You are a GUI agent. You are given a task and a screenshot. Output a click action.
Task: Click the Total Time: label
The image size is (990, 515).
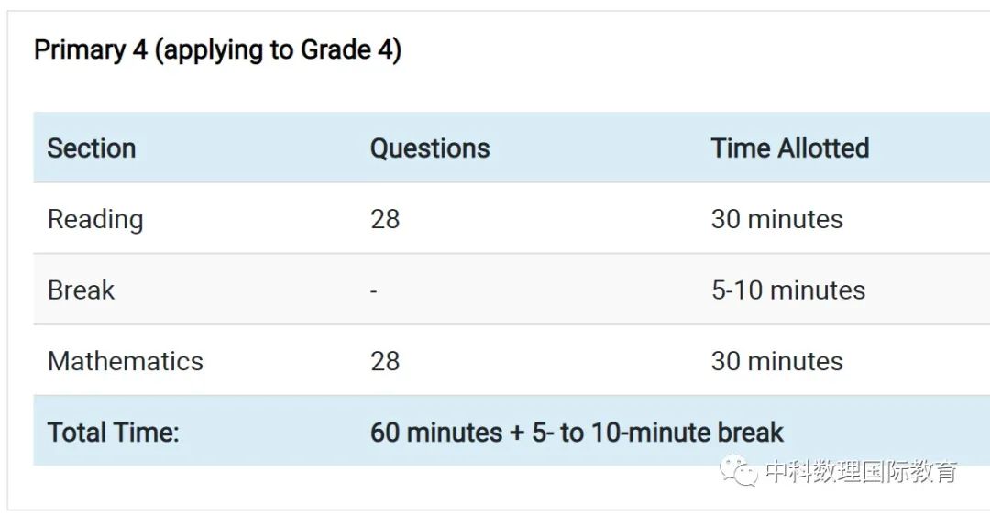(113, 433)
